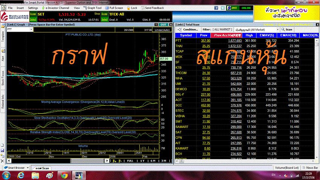Click Volume(Board Lot) in status bar
This screenshot has width=320, height=180.
pos(287,168)
